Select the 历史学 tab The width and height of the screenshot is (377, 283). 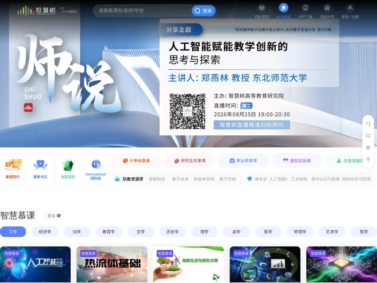(x=172, y=232)
